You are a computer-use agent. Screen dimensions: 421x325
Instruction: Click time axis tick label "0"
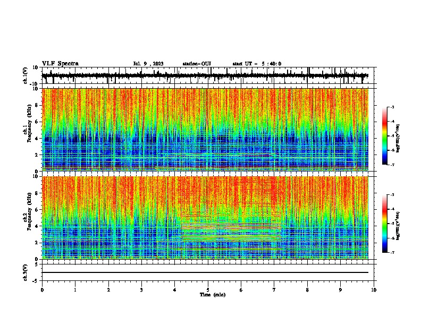click(x=42, y=290)
